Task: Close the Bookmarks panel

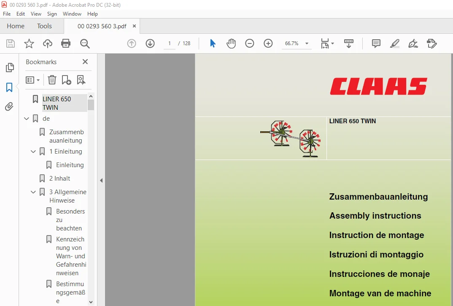Action: tap(85, 62)
